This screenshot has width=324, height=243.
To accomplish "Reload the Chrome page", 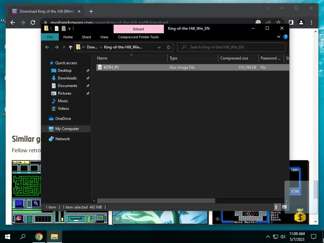I will [x=33, y=22].
